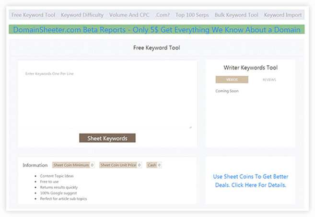Click the 100% Google suggest bullet
The image size is (315, 217).
58,193
